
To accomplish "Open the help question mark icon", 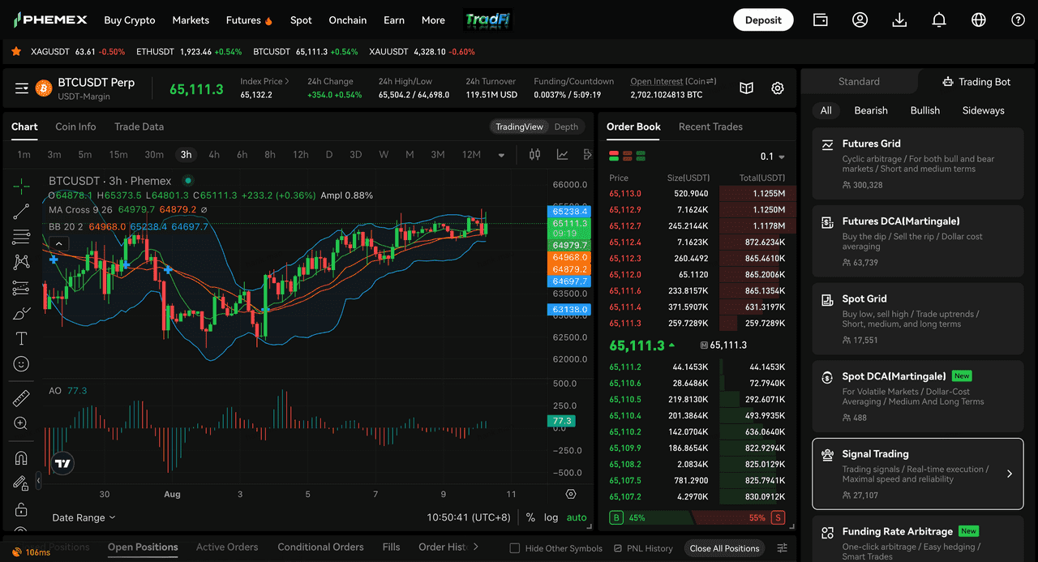I will click(x=1019, y=19).
